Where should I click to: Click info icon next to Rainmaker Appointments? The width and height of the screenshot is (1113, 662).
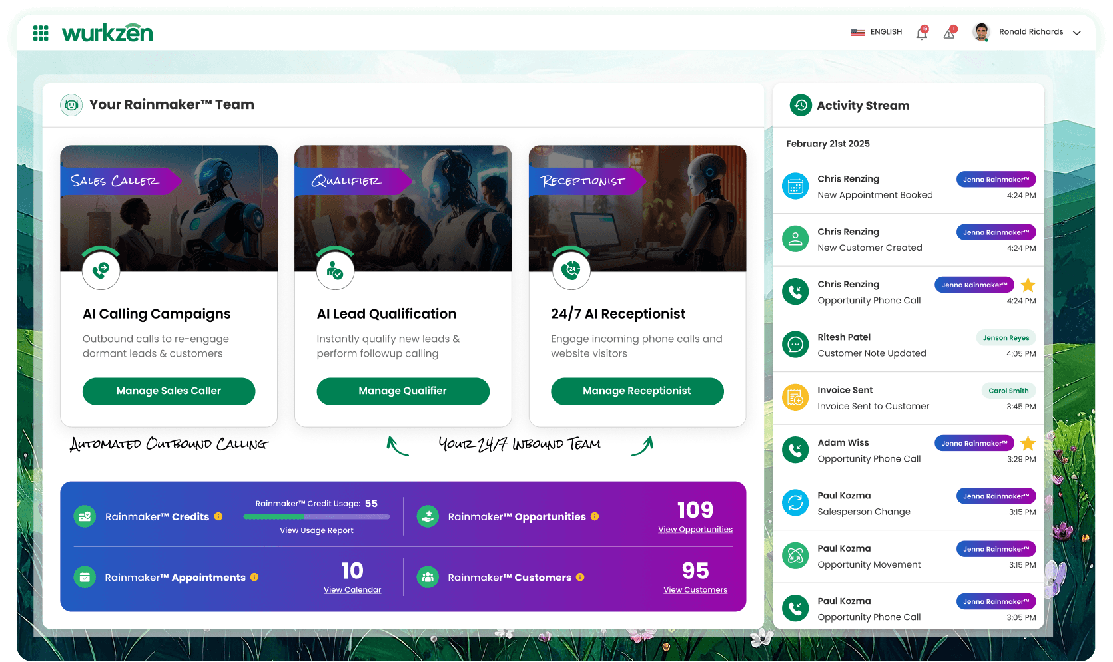pyautogui.click(x=254, y=578)
